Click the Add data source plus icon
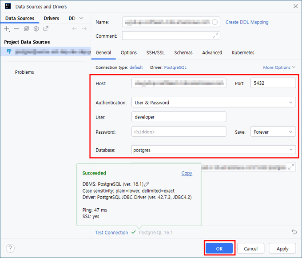 click(x=7, y=28)
